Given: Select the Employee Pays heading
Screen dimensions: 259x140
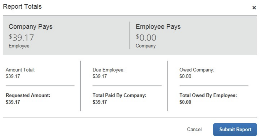Looking at the screenshot, I should tap(158, 27).
